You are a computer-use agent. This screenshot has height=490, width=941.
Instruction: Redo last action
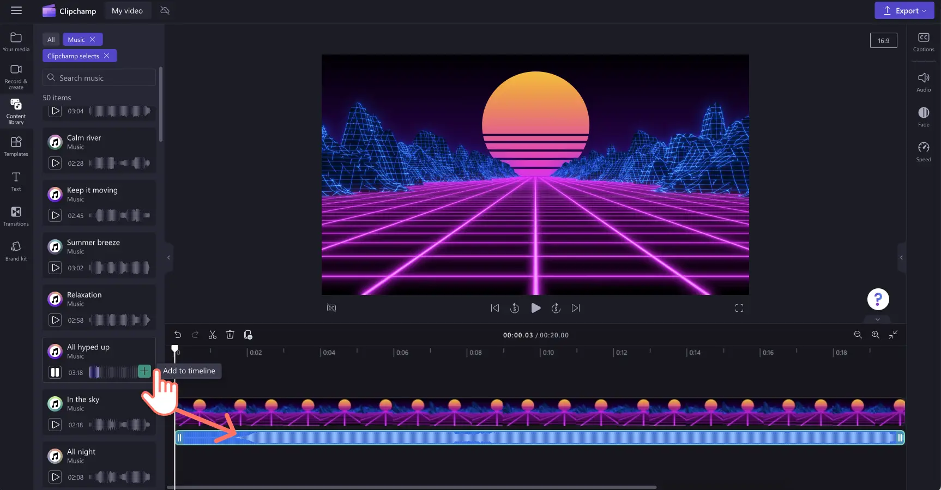pos(195,335)
